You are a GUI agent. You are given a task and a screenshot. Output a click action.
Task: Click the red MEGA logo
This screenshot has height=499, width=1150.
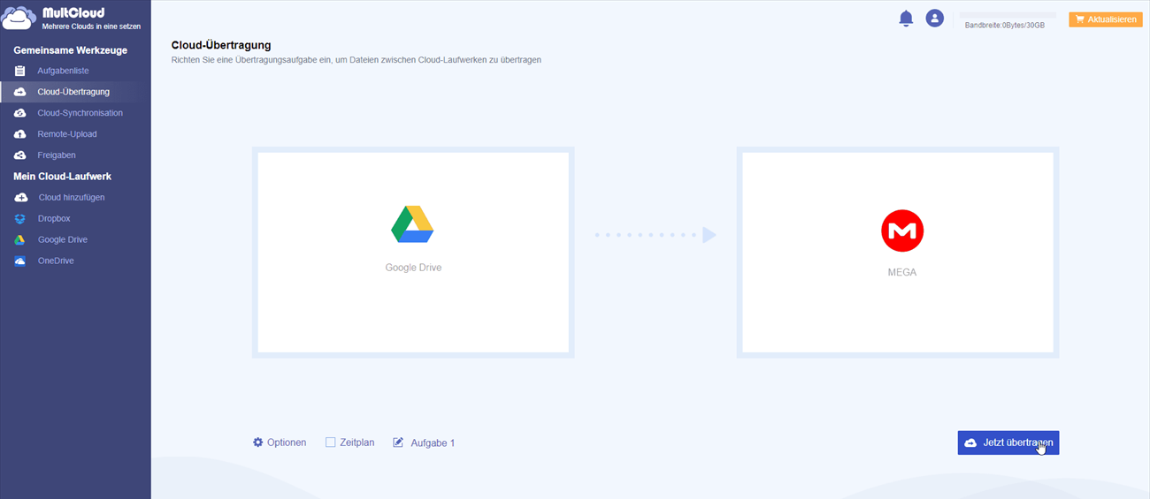pyautogui.click(x=902, y=231)
